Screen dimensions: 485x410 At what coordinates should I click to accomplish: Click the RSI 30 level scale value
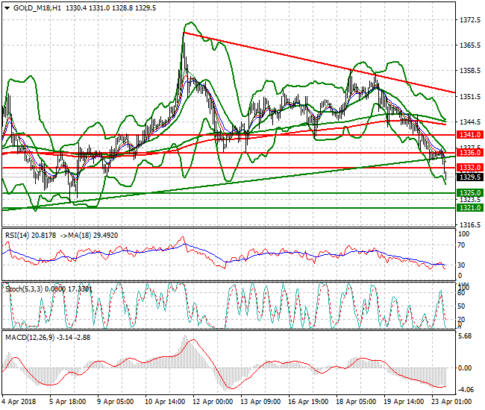click(461, 265)
